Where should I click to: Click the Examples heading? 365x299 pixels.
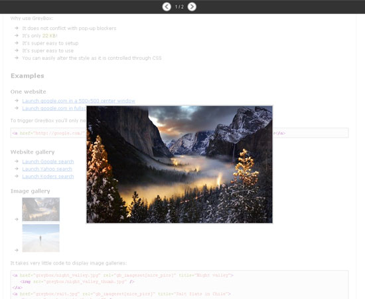point(27,76)
